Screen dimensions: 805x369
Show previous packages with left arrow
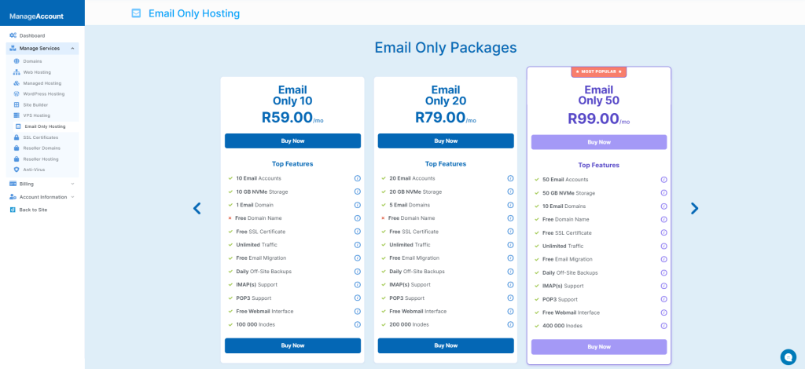coord(197,208)
